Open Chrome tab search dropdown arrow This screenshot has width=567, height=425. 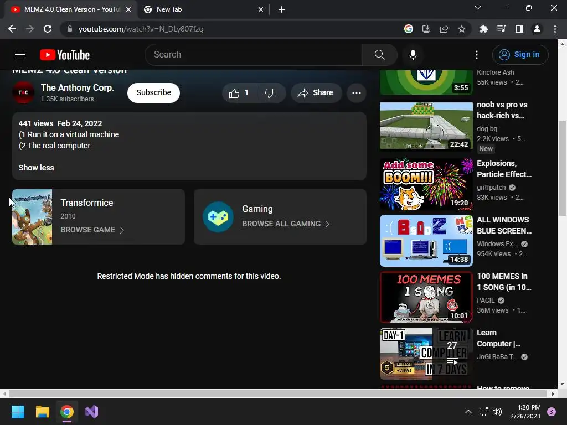click(478, 8)
